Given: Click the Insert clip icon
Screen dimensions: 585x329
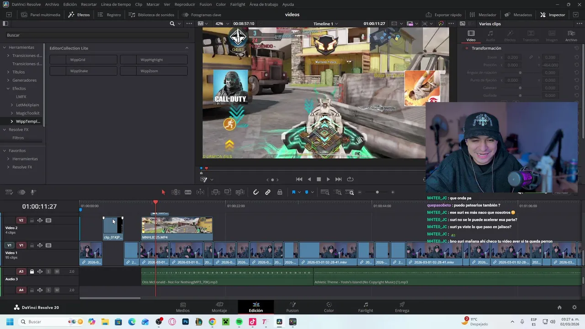Looking at the screenshot, I should (x=216, y=192).
